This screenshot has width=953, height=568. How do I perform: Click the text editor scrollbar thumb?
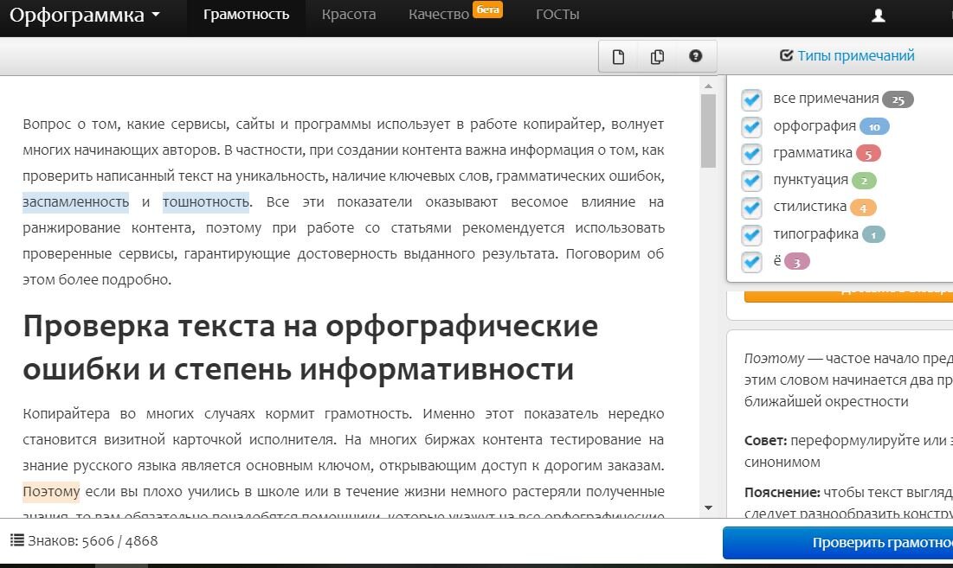(708, 131)
